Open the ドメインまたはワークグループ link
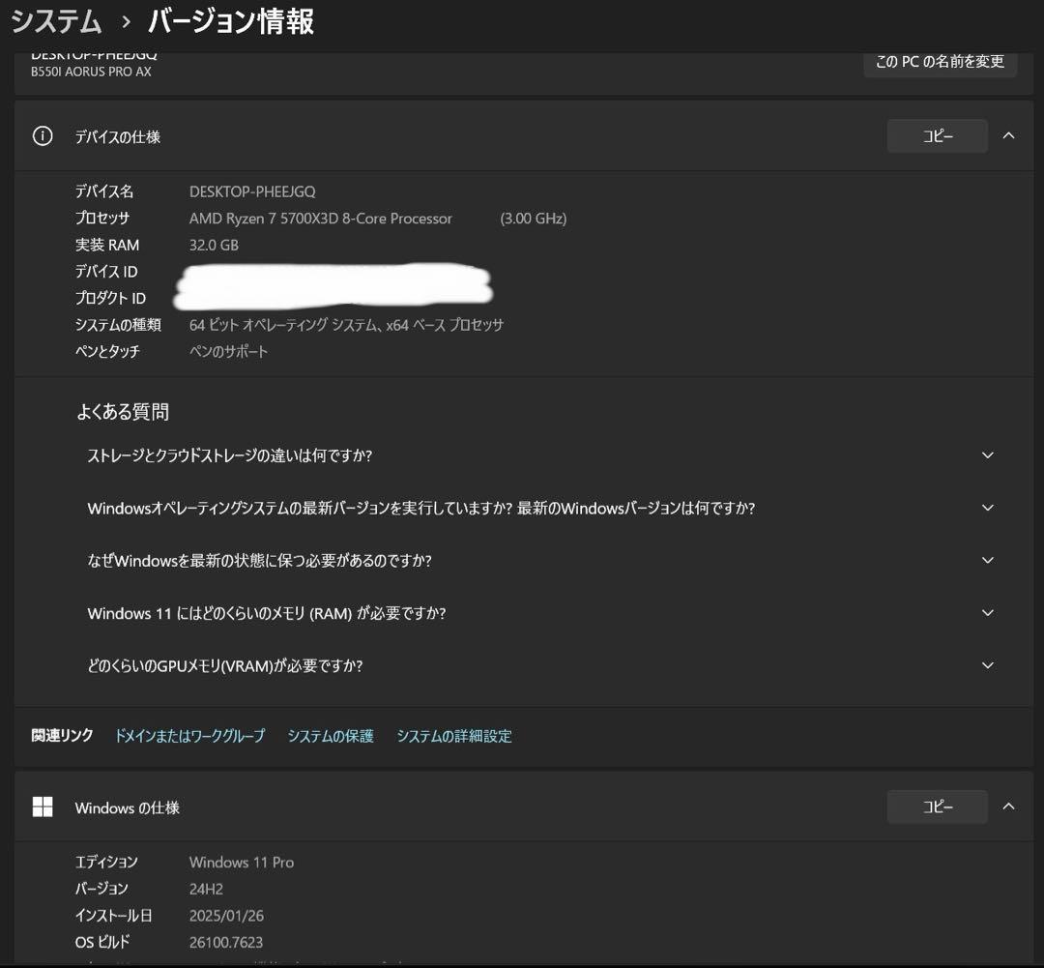Image resolution: width=1044 pixels, height=968 pixels. pos(190,736)
